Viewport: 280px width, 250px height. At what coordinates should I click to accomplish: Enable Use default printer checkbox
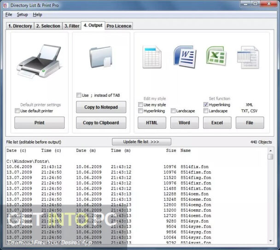17,110
